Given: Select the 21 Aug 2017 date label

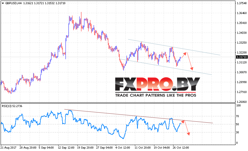Looking at the screenshot, I should tap(8, 148).
